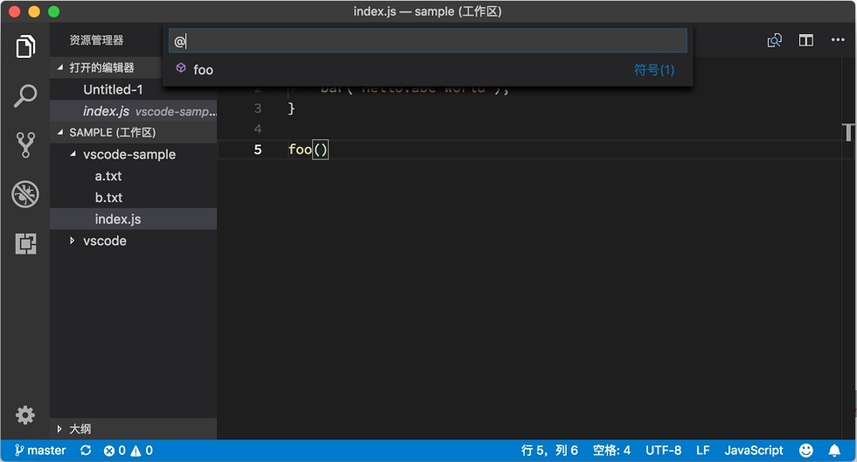Change encoding via UTF-8
Image resolution: width=857 pixels, height=462 pixels.
point(663,451)
